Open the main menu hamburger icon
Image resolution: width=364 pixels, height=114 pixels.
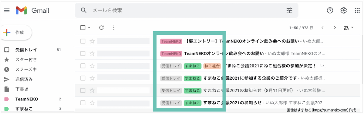[6, 11]
